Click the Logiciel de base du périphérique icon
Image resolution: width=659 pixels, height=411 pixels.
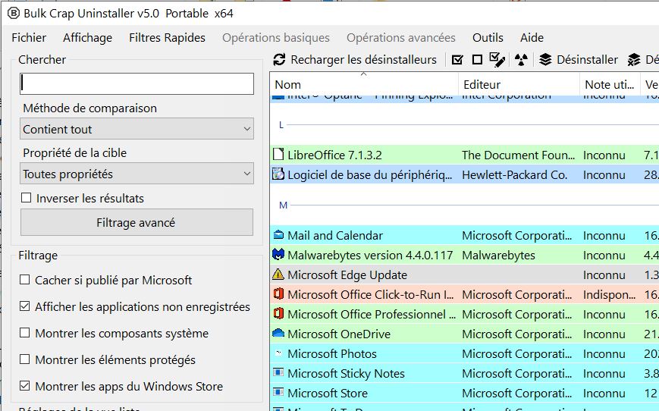278,174
